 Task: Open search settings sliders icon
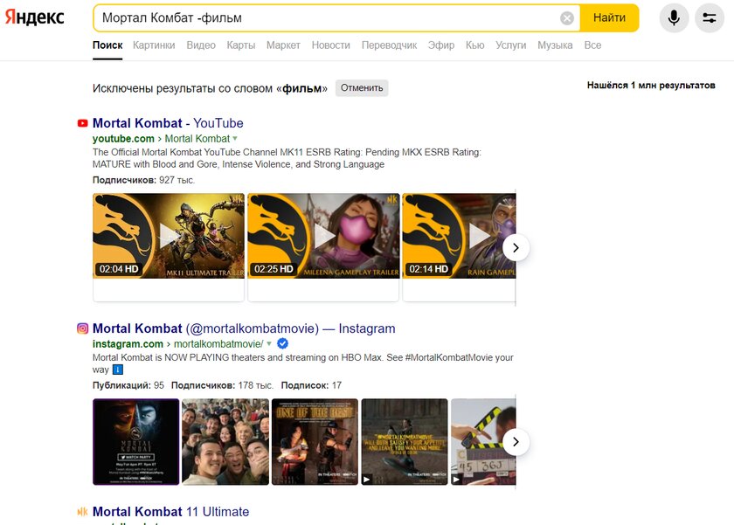point(710,17)
